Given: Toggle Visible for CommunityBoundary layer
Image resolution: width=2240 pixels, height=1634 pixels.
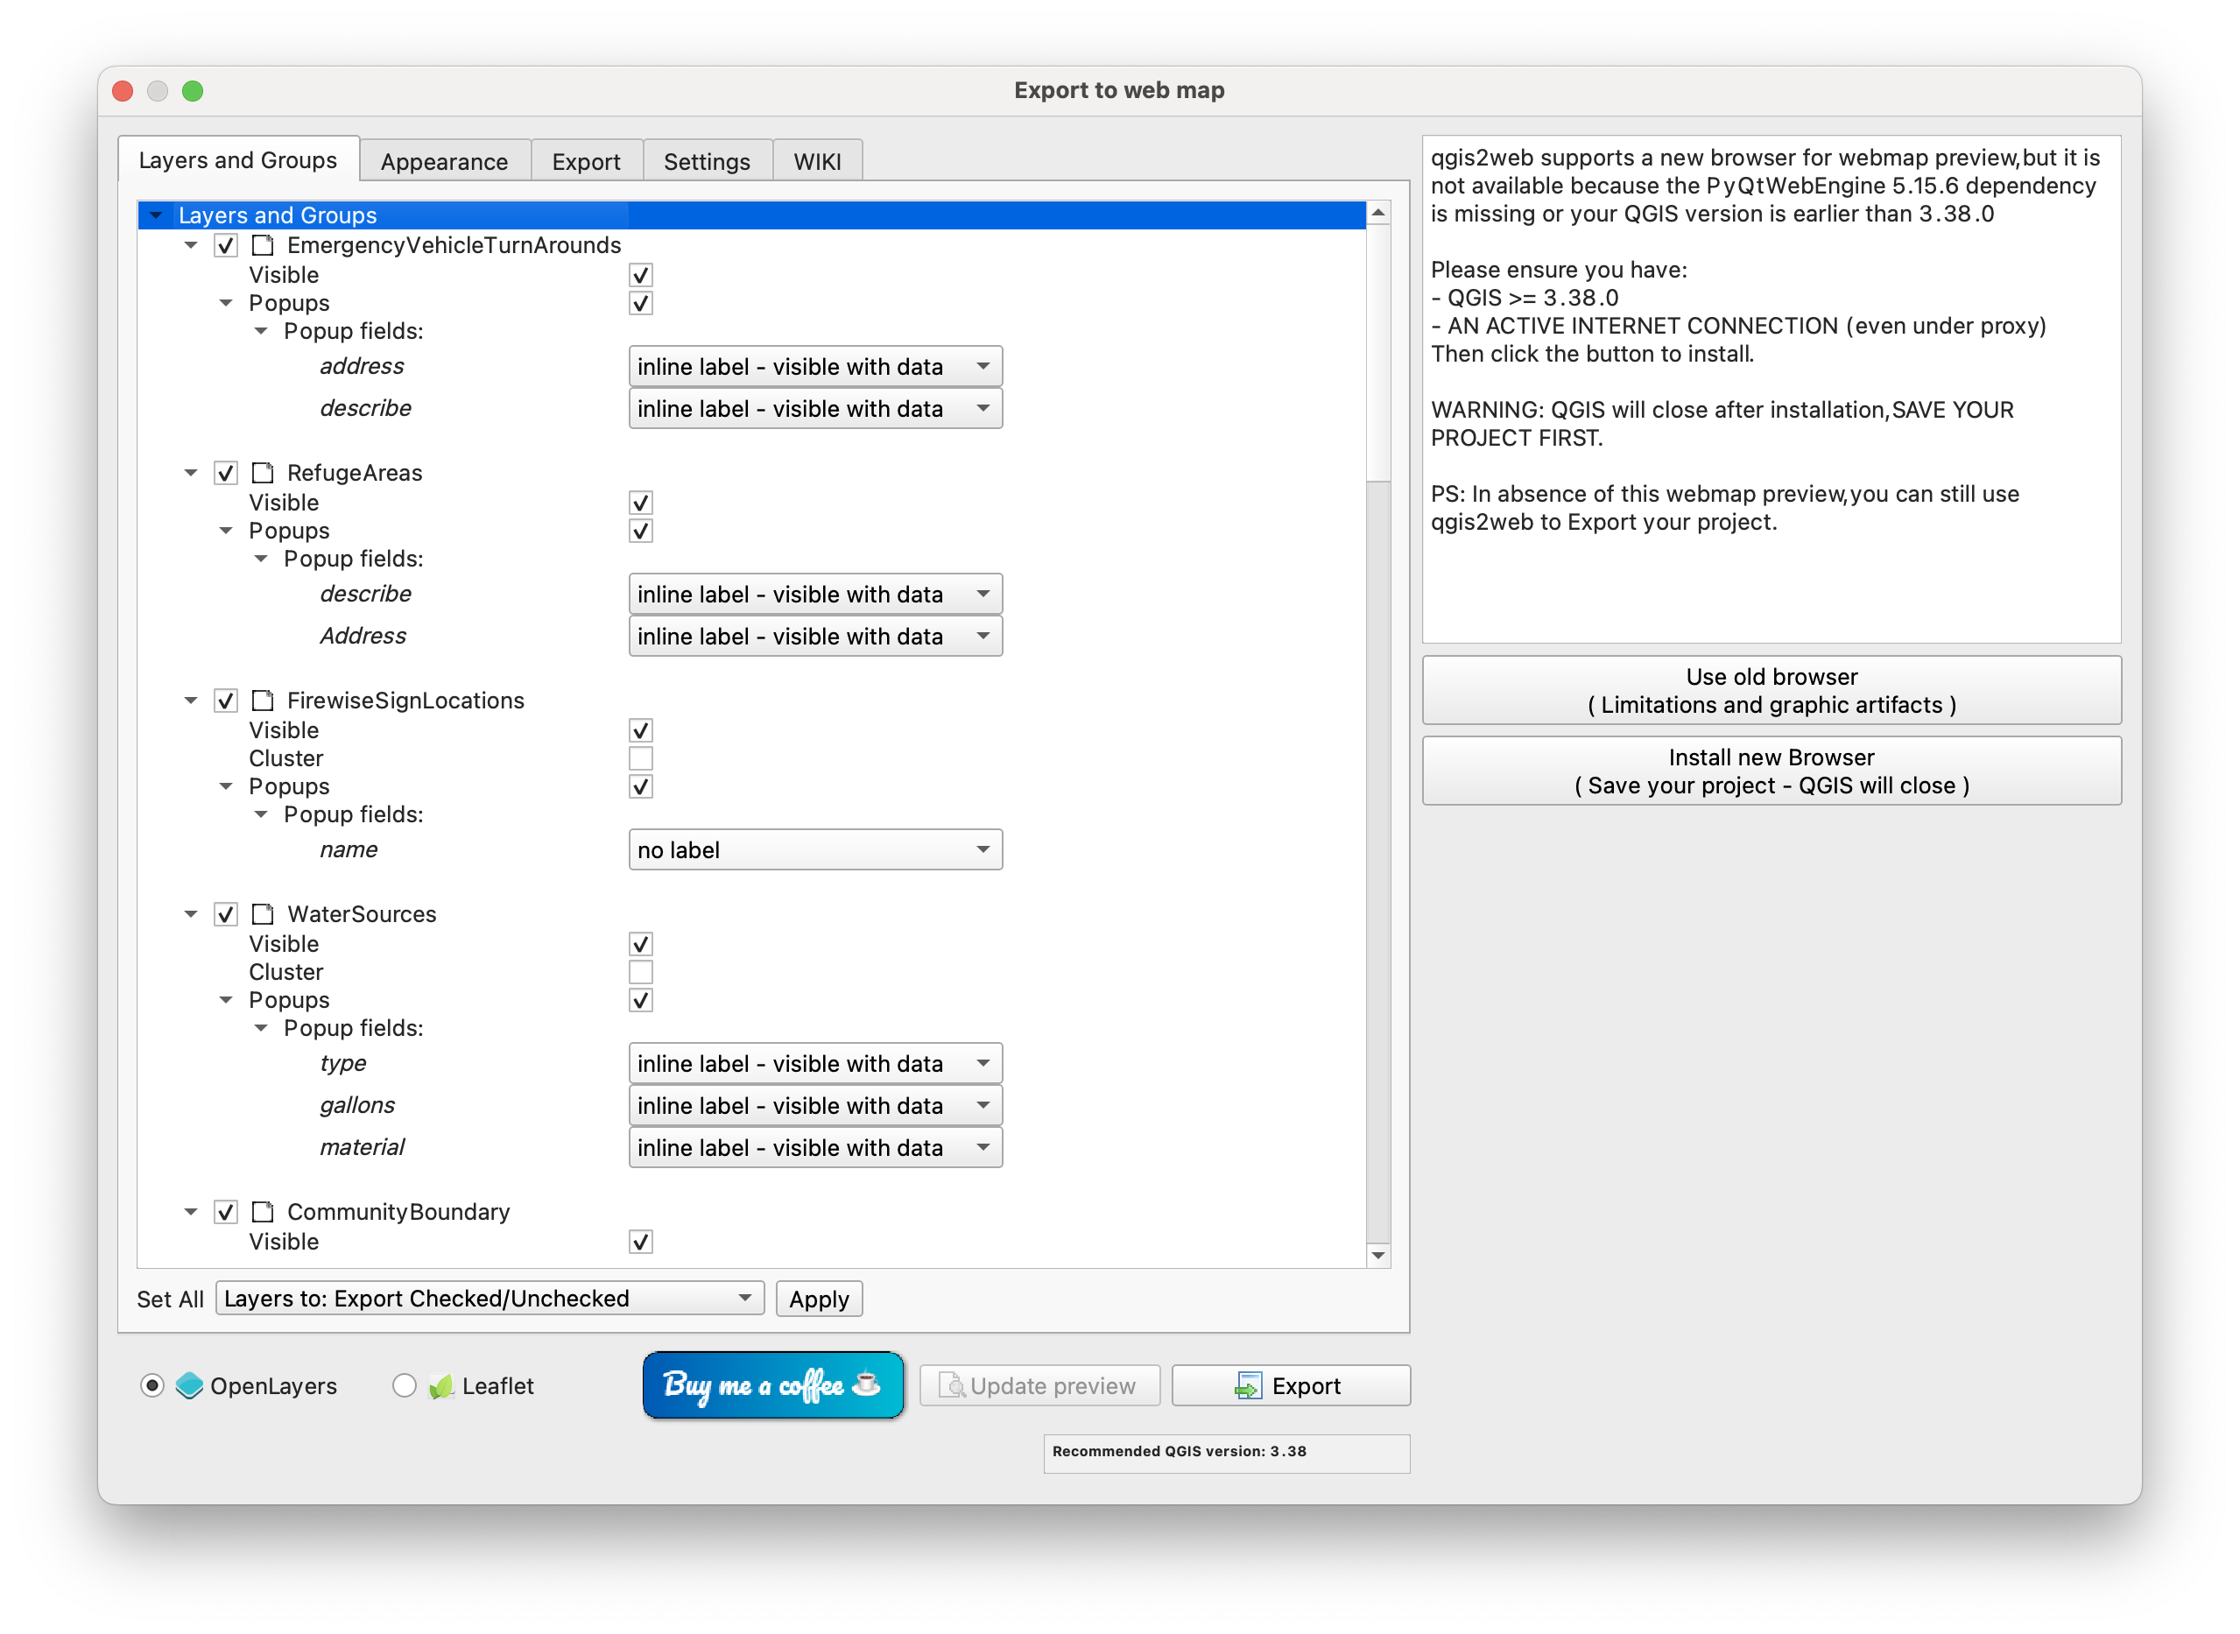Looking at the screenshot, I should click(641, 1242).
